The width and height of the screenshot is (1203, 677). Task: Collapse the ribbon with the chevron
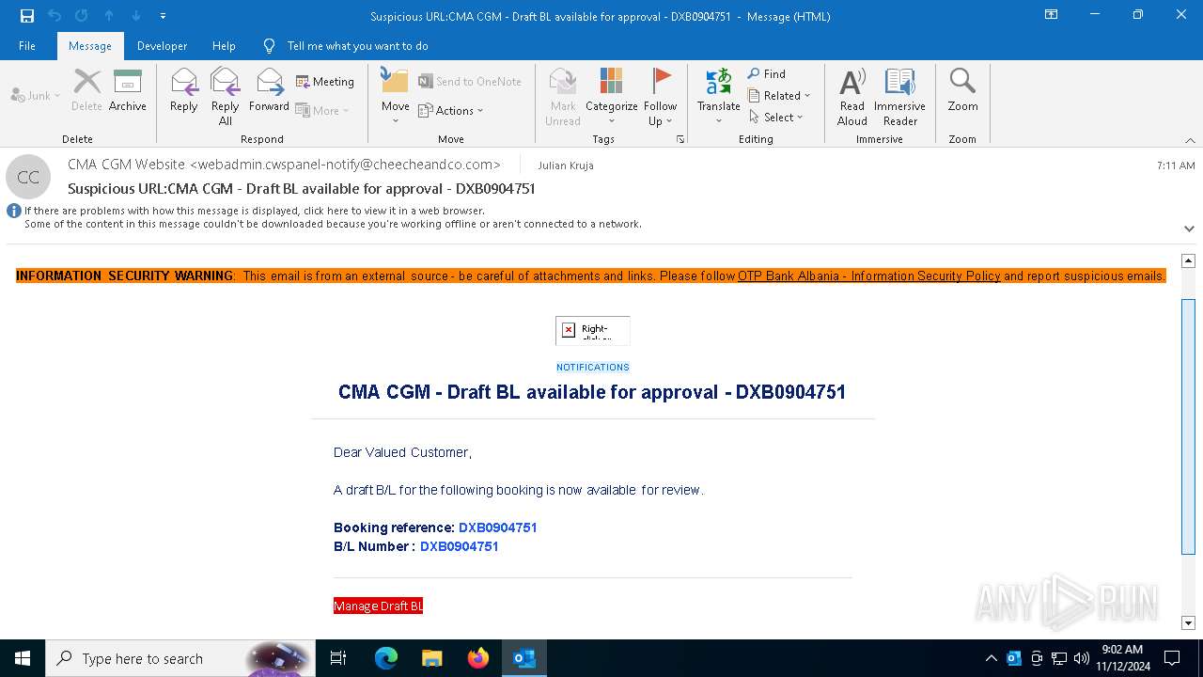[1190, 140]
